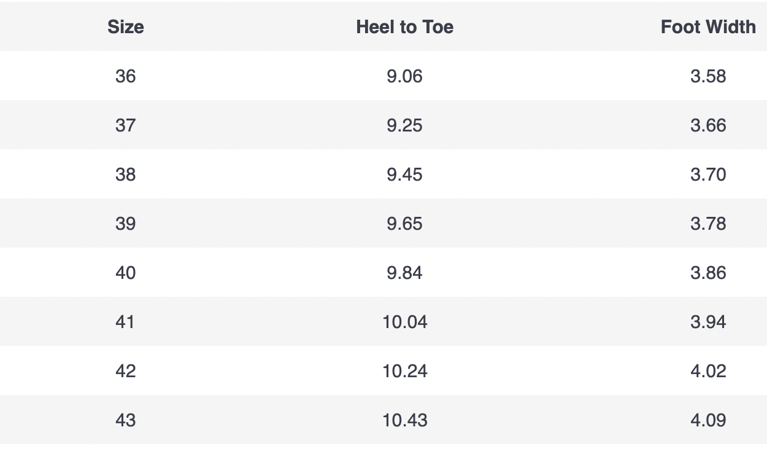The width and height of the screenshot is (767, 462).
Task: Select size 43 cell
Action: point(126,420)
